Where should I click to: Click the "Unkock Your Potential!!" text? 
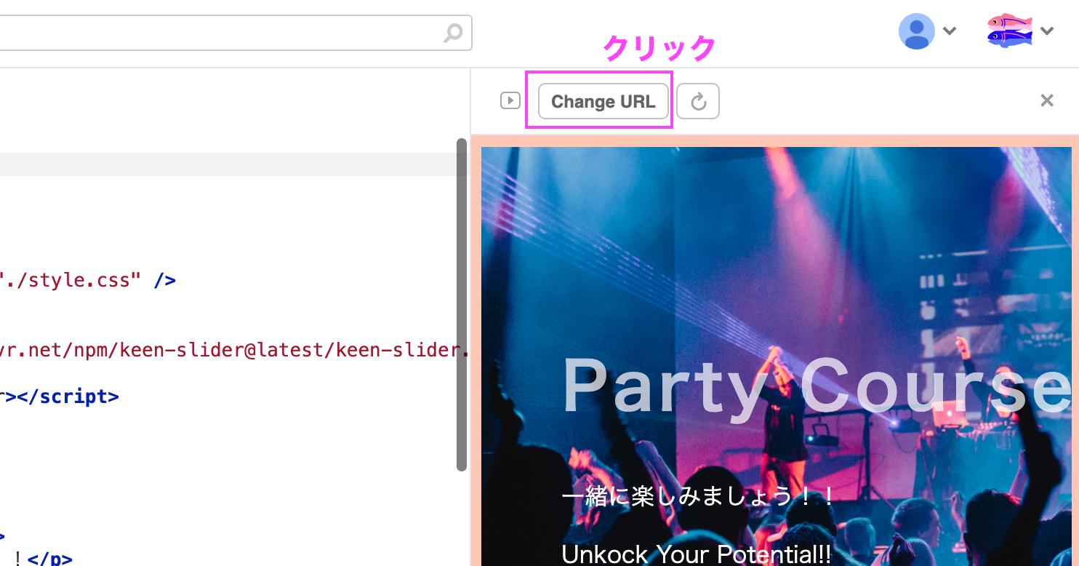click(x=696, y=554)
